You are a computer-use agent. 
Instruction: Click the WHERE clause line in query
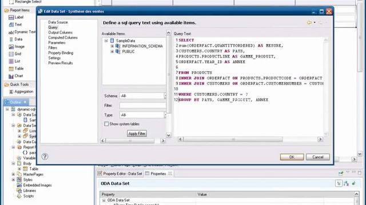point(213,95)
